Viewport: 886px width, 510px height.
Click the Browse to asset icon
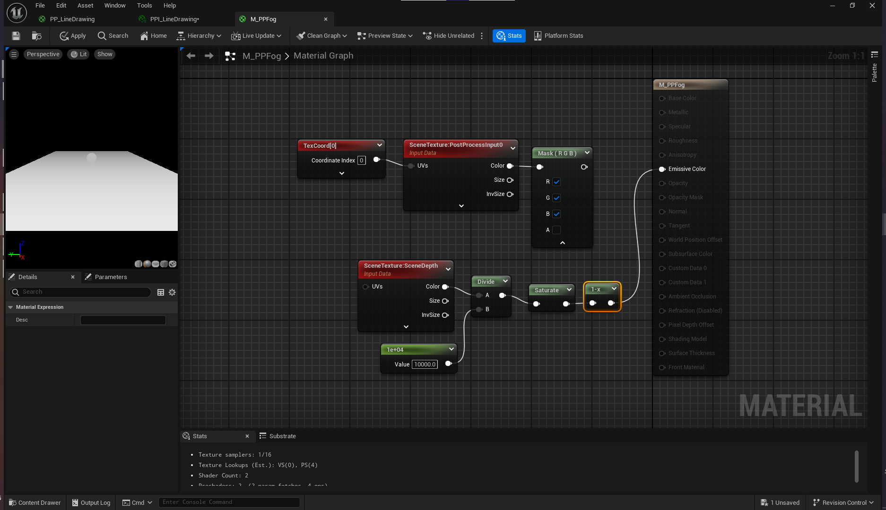tap(36, 36)
